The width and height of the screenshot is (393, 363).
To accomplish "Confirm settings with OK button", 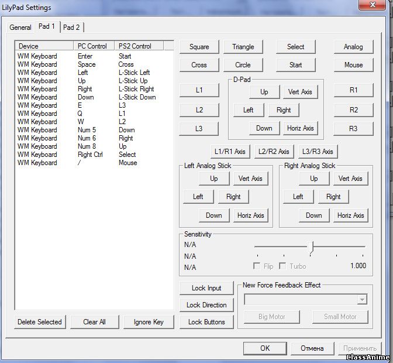I will click(265, 348).
